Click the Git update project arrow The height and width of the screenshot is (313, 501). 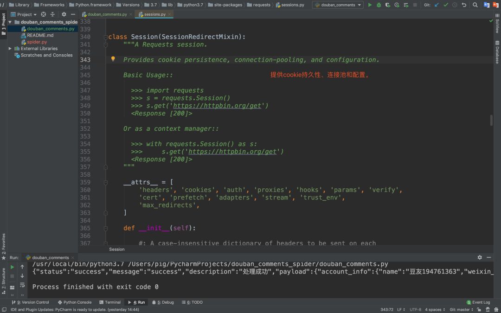pos(437,5)
